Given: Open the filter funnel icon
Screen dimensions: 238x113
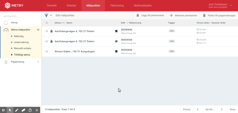Looking at the screenshot, I should pos(46,15).
